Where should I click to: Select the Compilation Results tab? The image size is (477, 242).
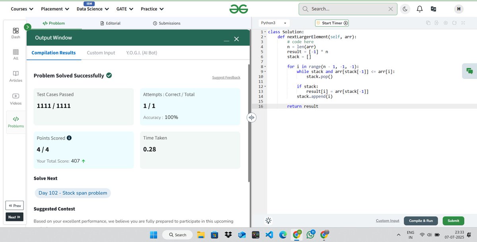tap(54, 52)
